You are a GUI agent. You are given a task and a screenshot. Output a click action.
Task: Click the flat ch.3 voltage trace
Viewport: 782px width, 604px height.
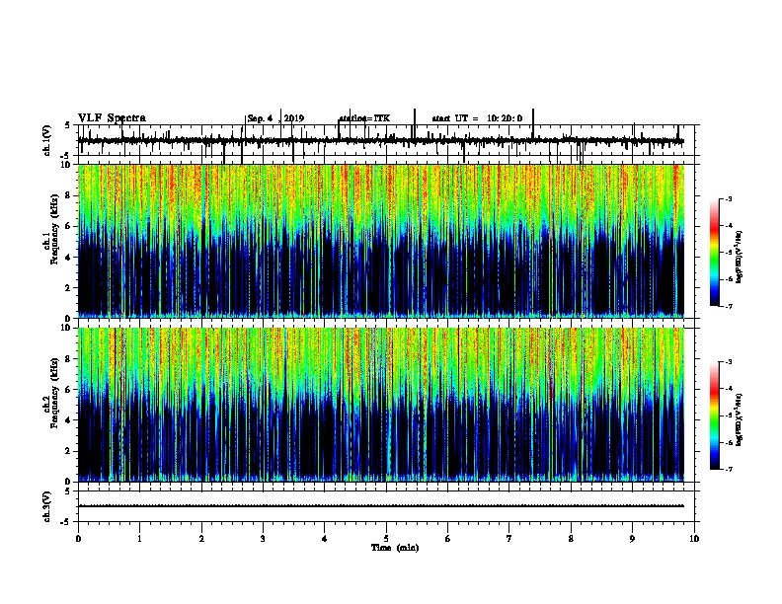[380, 506]
